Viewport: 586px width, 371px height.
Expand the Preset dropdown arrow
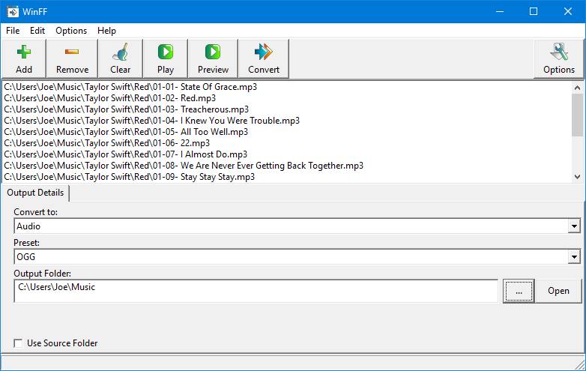[x=574, y=256]
